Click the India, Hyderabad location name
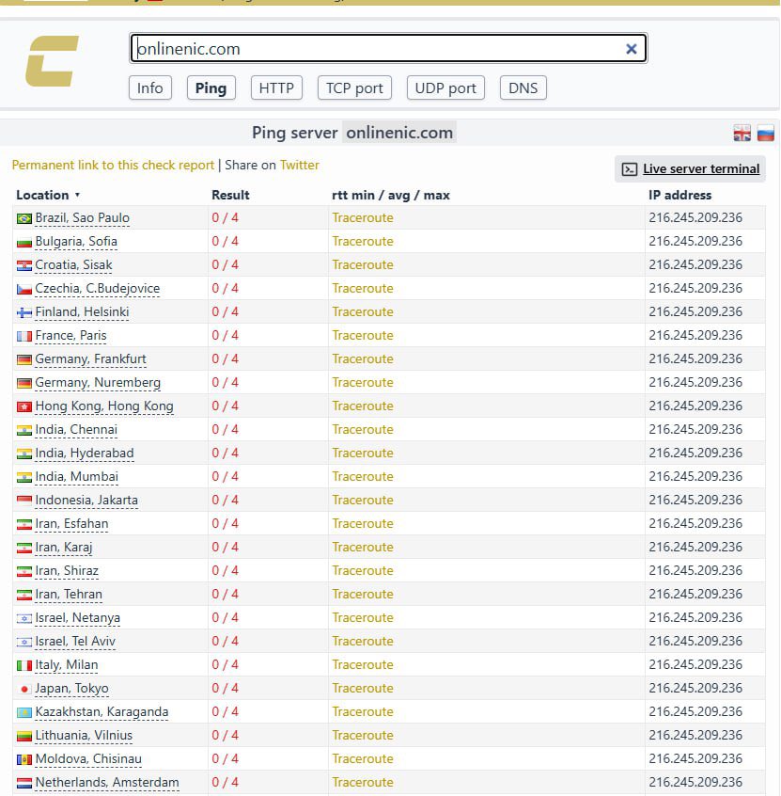Image resolution: width=781 pixels, height=796 pixels. (x=85, y=454)
